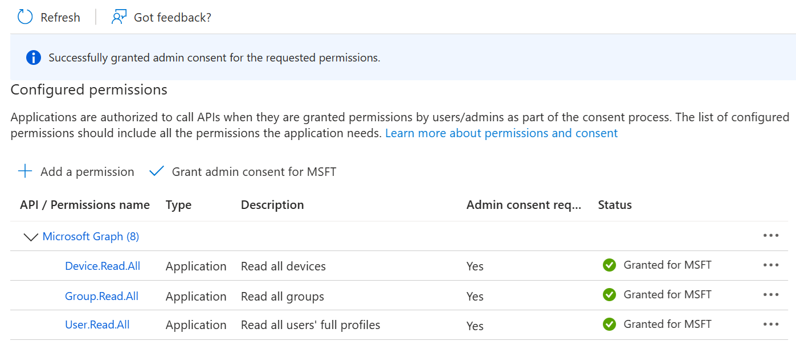Viewport: 796px width, 341px height.
Task: Click the checkmark icon for Grant admin consent
Action: [156, 171]
